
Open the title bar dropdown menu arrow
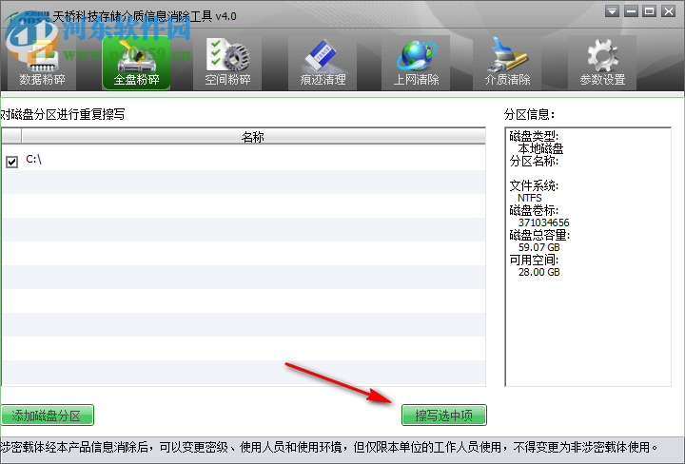[x=612, y=11]
